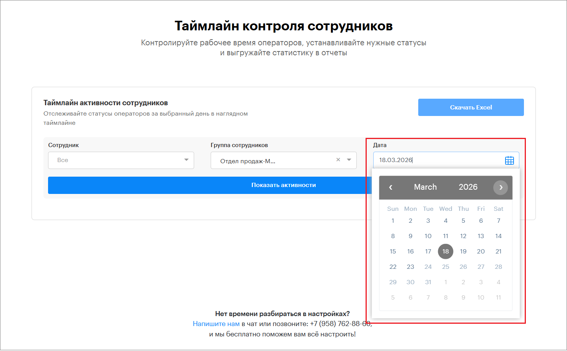Pick March 14 in the calendar
The width and height of the screenshot is (567, 351).
pos(498,236)
